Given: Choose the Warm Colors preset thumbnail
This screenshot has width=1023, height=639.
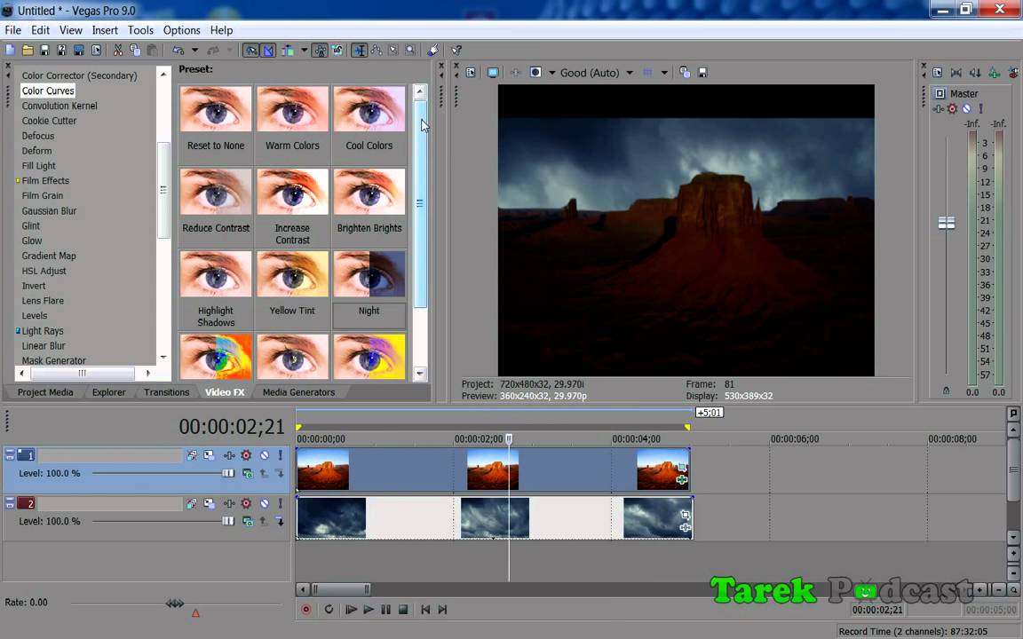Looking at the screenshot, I should point(292,109).
